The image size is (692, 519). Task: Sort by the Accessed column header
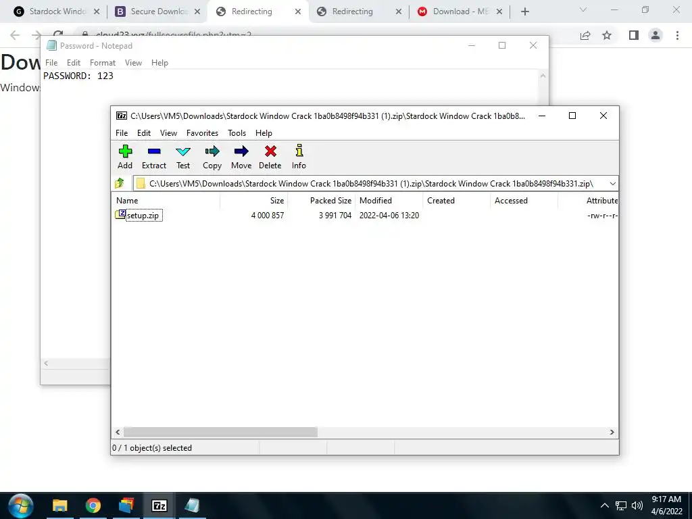(524, 200)
